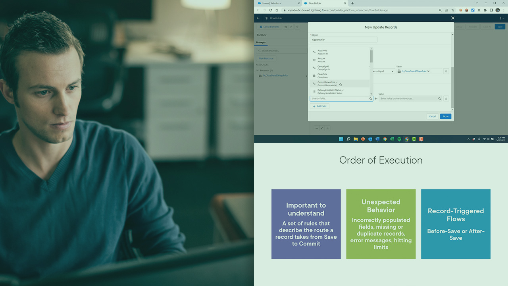Image resolution: width=508 pixels, height=286 pixels.
Task: Expand details arrow for fx_CloseDate90DaysPrior resource
Action: [x=306, y=75]
